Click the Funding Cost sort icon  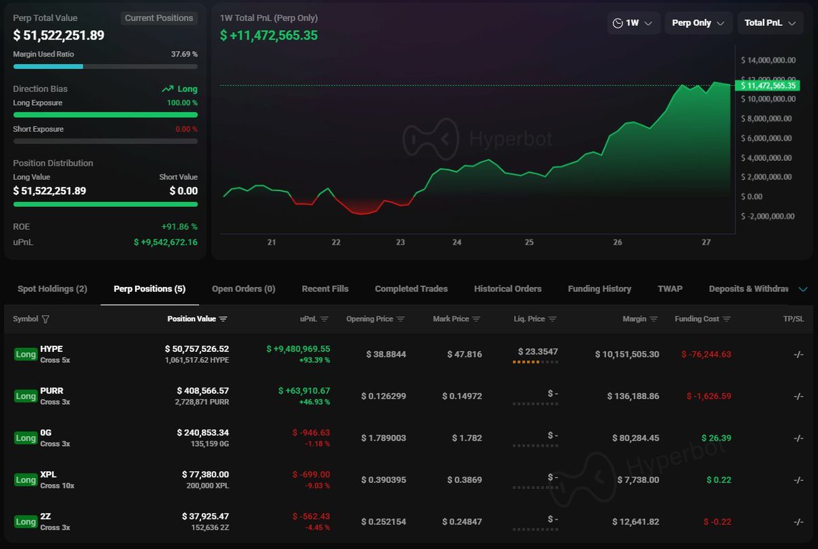pyautogui.click(x=727, y=319)
